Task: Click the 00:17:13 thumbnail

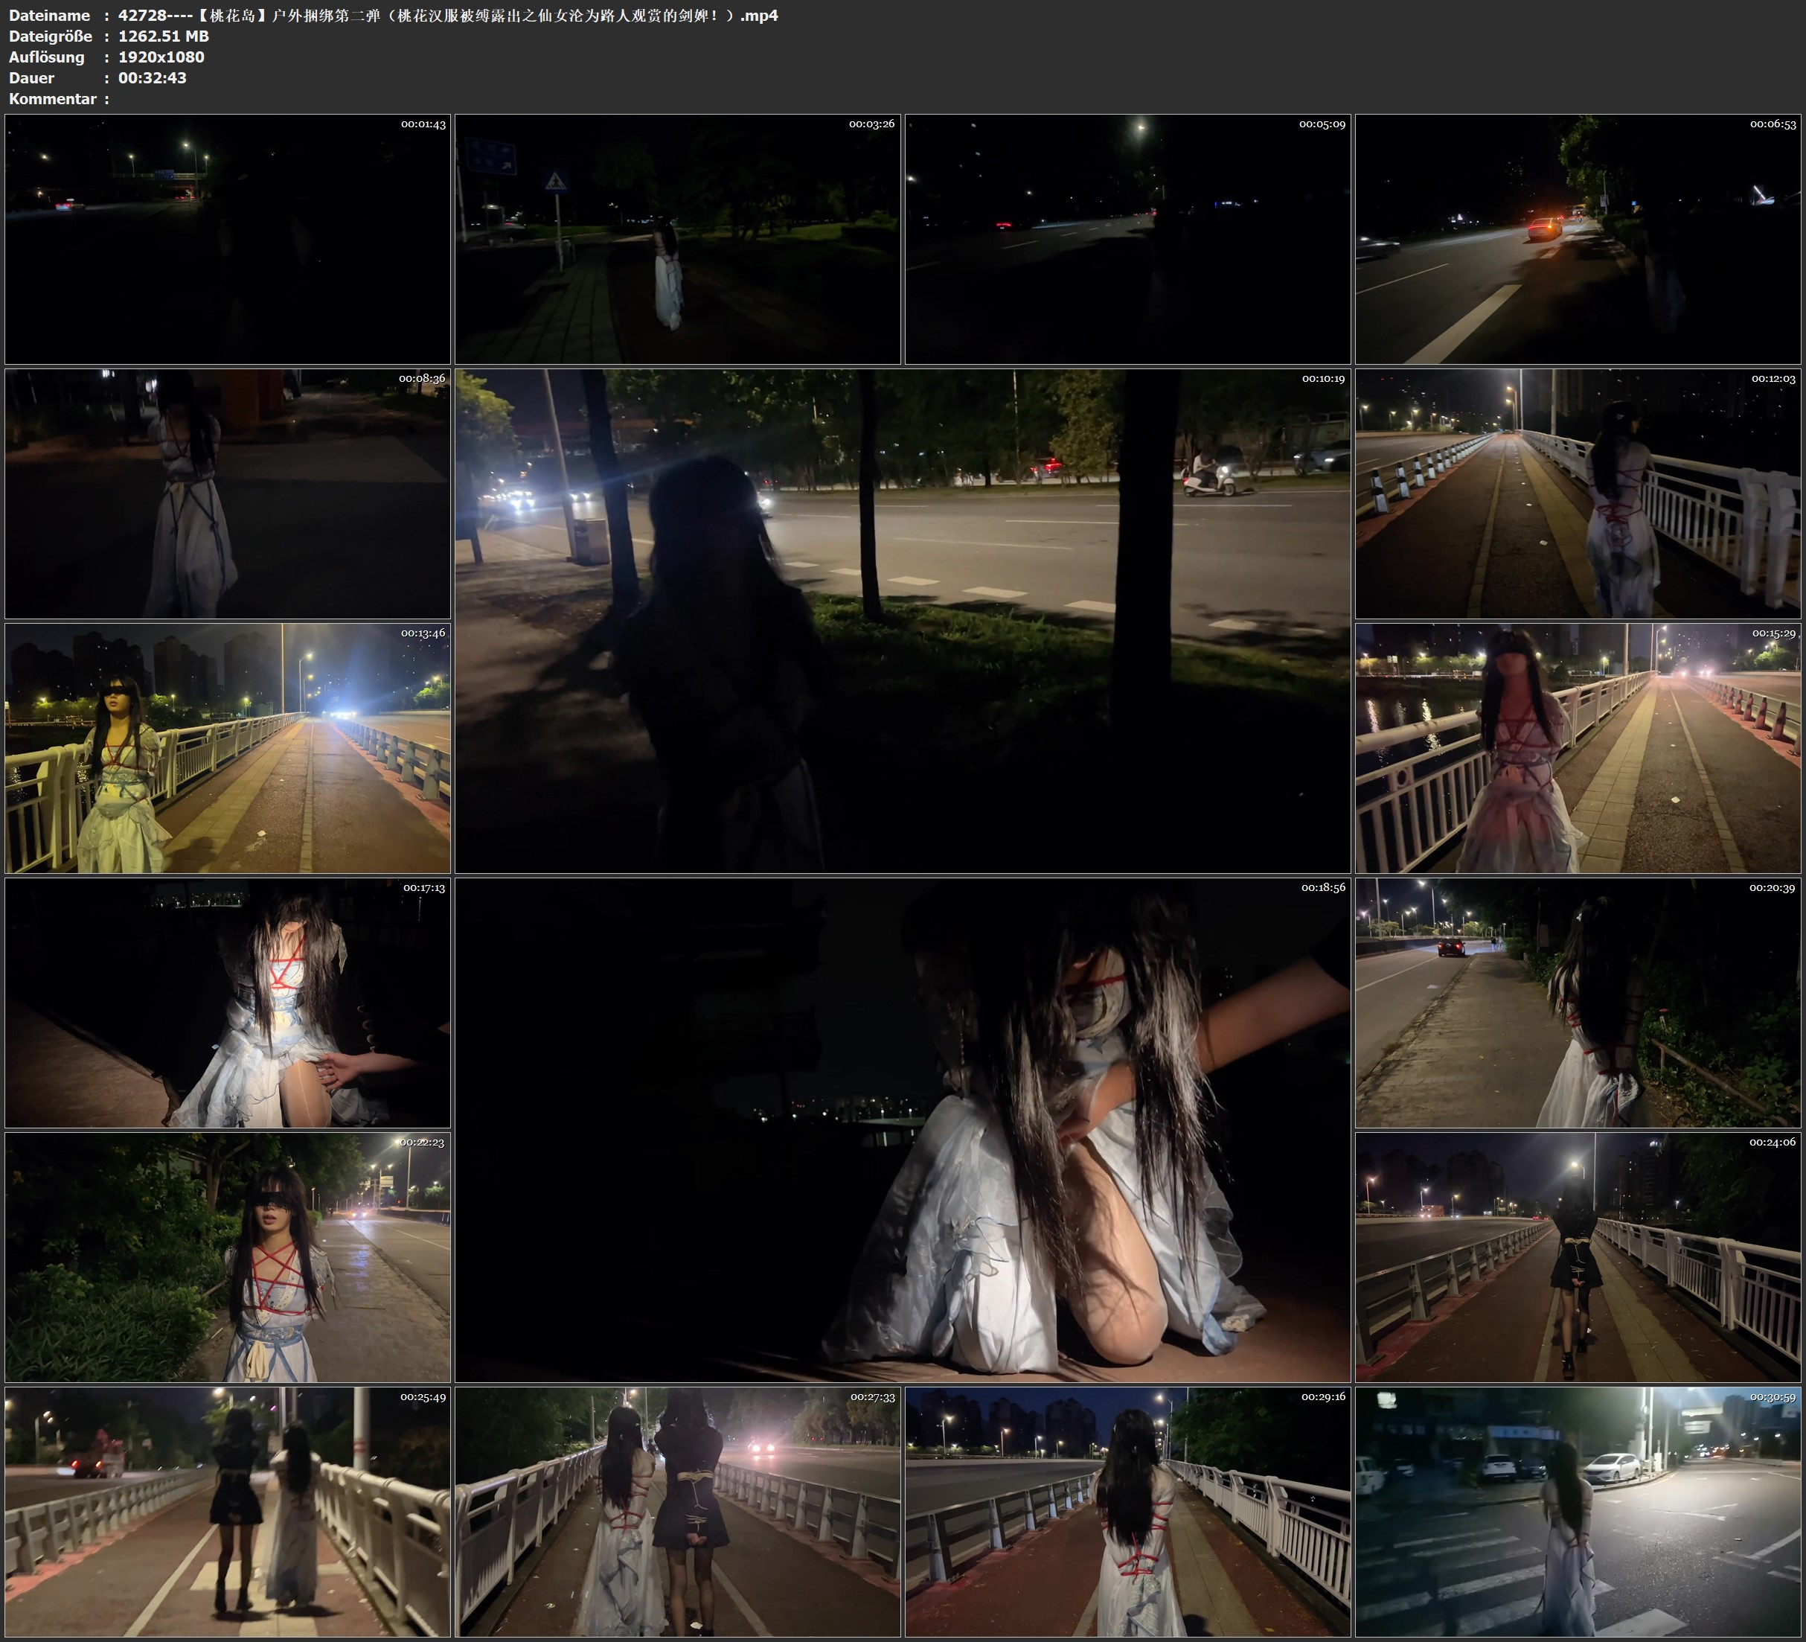Action: pos(228,1003)
